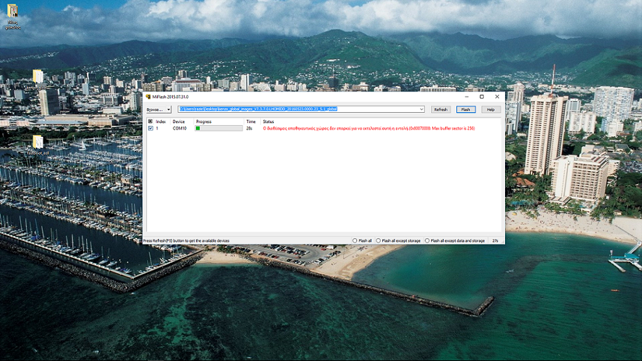Open the Help button
This screenshot has width=642, height=361.
491,110
